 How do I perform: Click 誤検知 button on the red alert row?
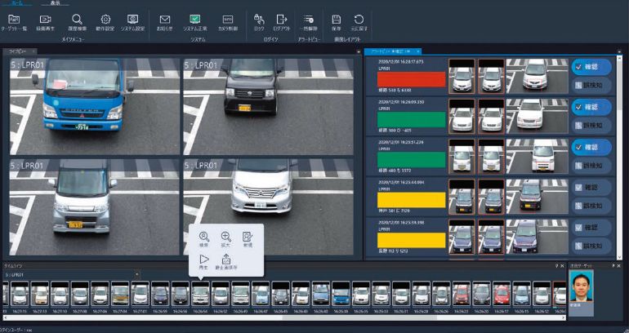[591, 86]
